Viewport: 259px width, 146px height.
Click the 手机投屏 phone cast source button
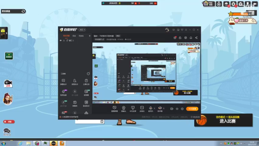coord(133,109)
